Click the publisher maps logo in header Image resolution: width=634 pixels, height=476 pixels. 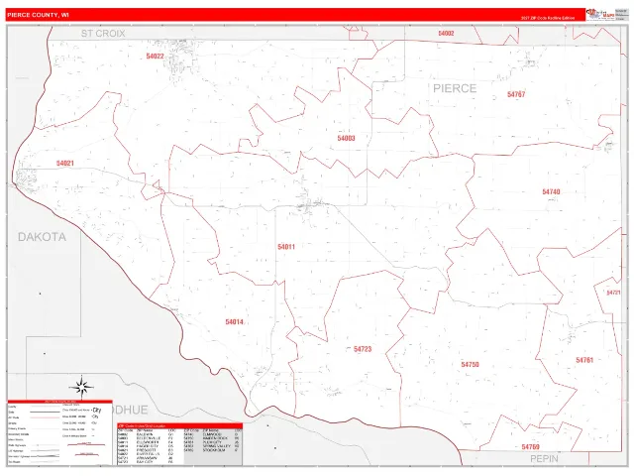tap(600, 14)
